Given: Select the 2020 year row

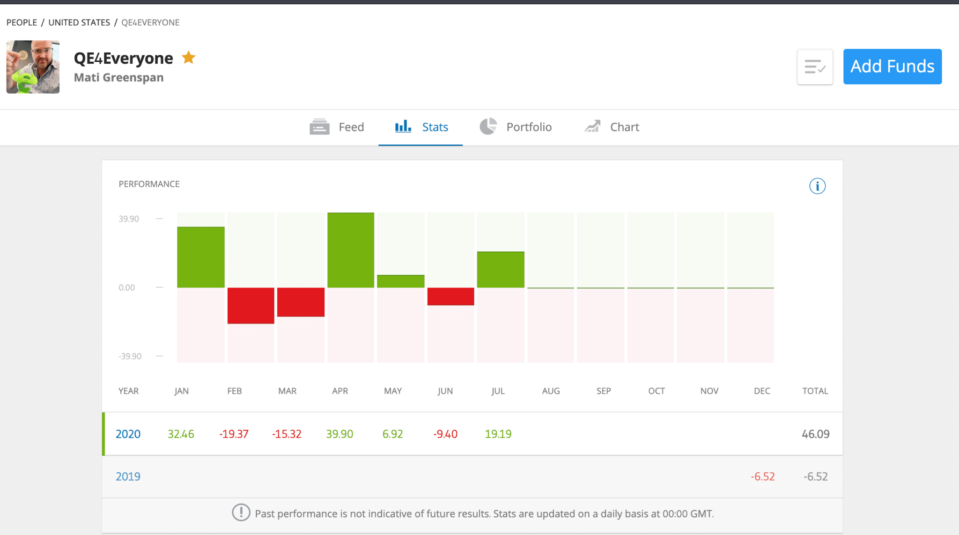Looking at the screenshot, I should pos(128,434).
